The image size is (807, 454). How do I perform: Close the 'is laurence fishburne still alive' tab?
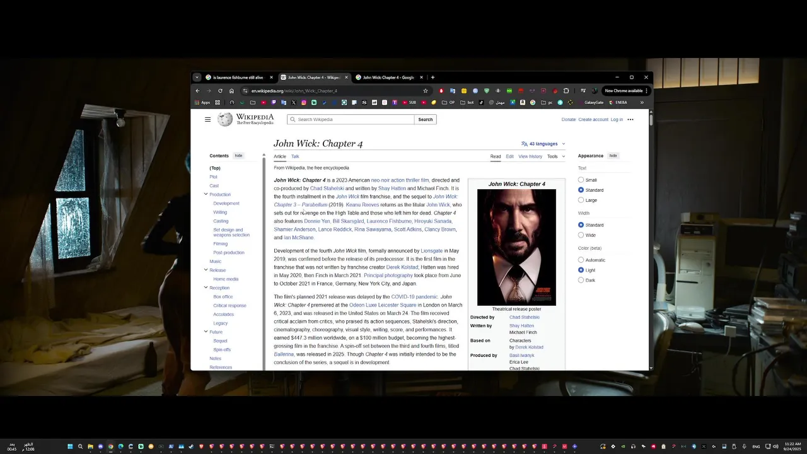[x=272, y=78]
